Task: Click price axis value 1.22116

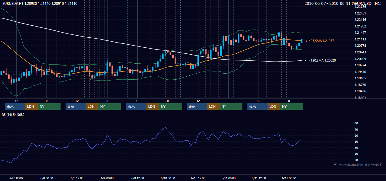Action: click(360, 20)
